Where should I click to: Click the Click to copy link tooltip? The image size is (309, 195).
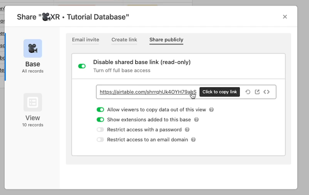click(x=220, y=92)
